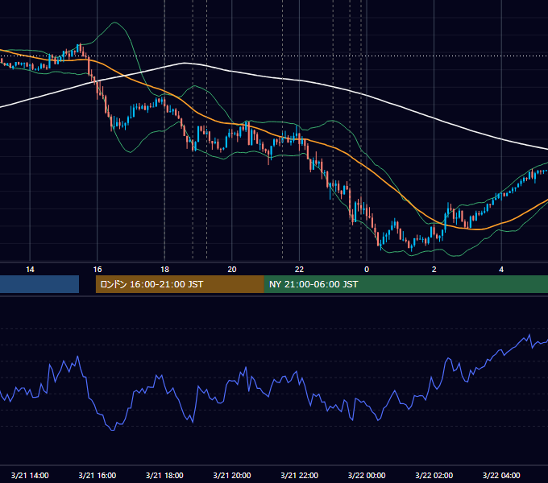This screenshot has height=483, width=548.
Task: Click the 22 hour label on upper chart axis
Action: point(299,270)
